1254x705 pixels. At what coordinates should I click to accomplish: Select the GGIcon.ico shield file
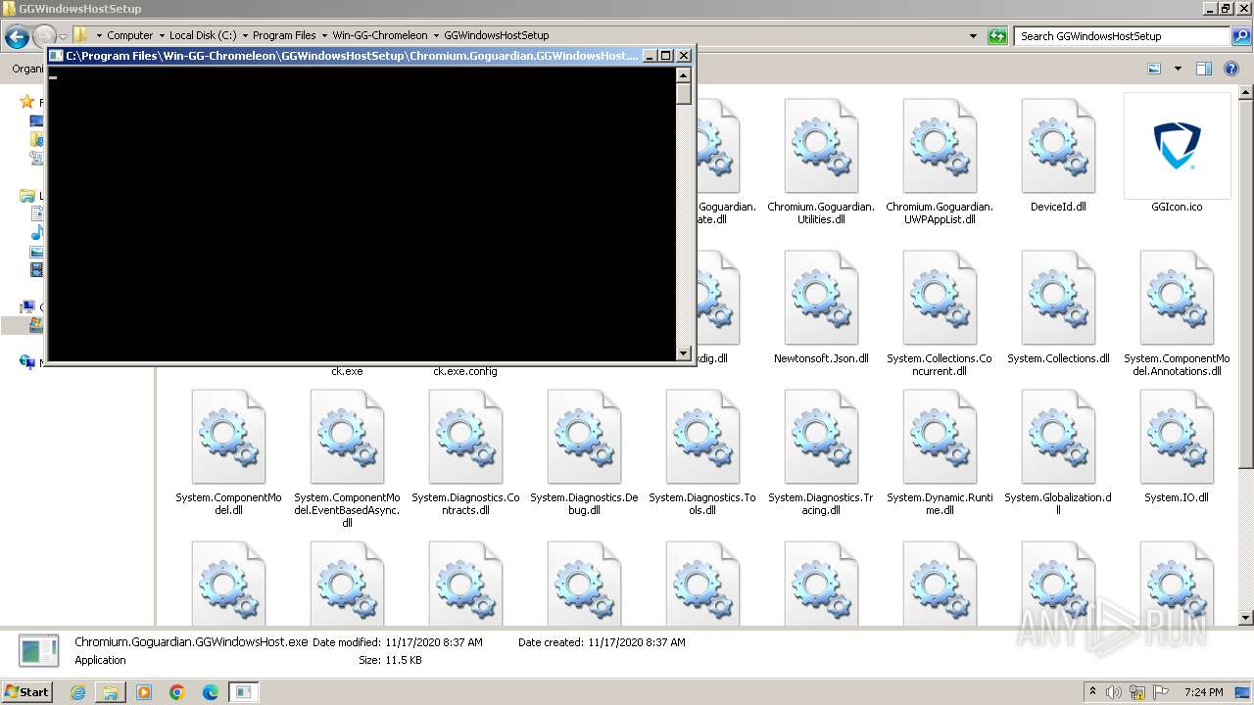click(x=1177, y=154)
